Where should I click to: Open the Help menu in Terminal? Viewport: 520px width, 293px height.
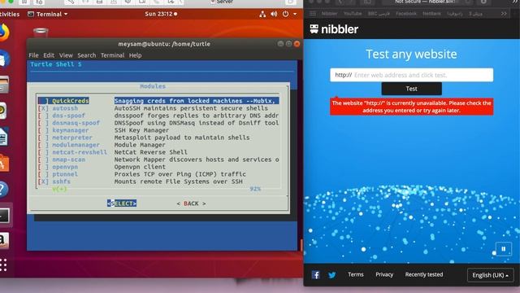tap(136, 55)
